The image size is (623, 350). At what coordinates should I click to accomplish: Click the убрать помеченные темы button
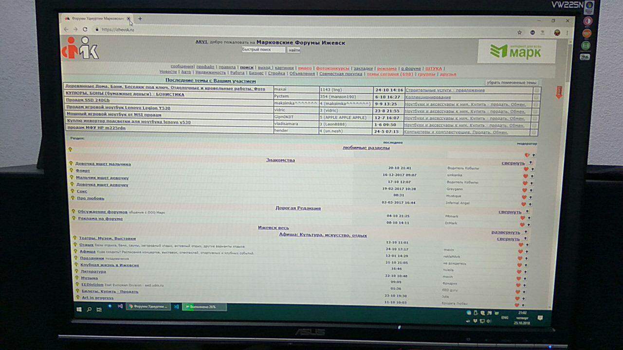pos(512,83)
